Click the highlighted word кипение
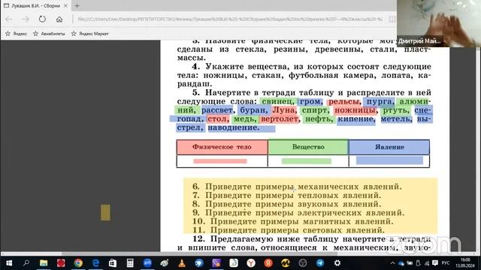 click(355, 118)
